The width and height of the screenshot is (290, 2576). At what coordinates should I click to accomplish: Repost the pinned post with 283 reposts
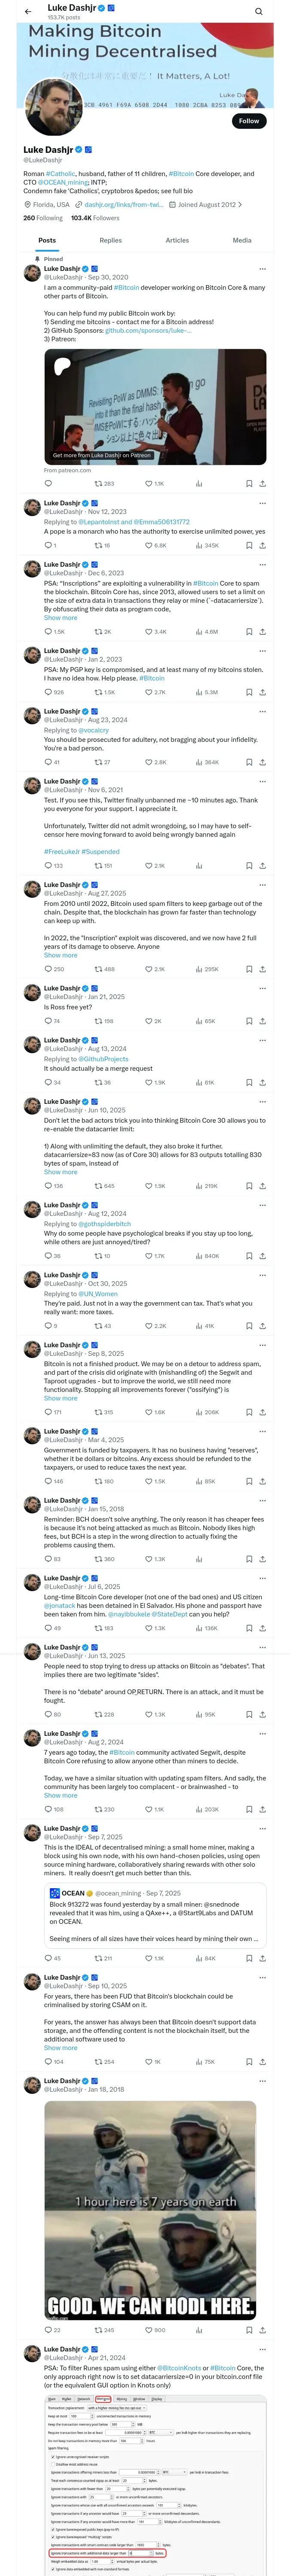[x=103, y=483]
